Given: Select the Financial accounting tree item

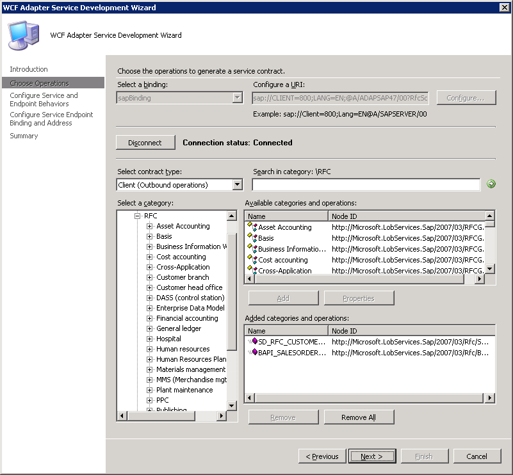Looking at the screenshot, I should pos(187,318).
